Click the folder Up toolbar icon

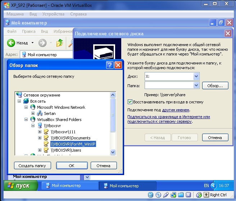point(60,43)
